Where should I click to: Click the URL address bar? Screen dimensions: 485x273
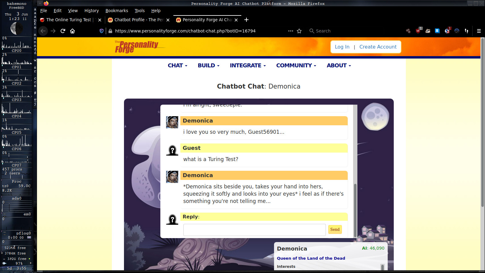[200, 31]
